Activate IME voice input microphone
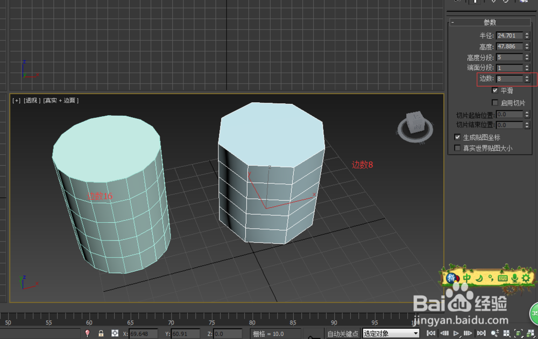The image size is (538, 339). click(x=514, y=278)
